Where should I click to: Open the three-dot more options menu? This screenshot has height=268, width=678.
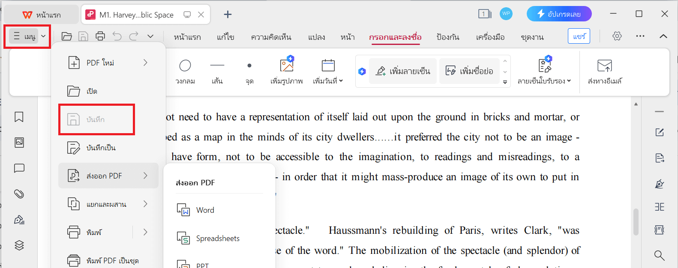[x=640, y=36]
